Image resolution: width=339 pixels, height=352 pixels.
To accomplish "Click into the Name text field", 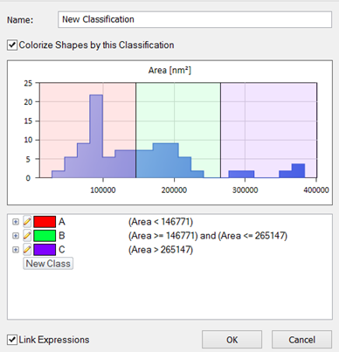I will click(x=195, y=19).
